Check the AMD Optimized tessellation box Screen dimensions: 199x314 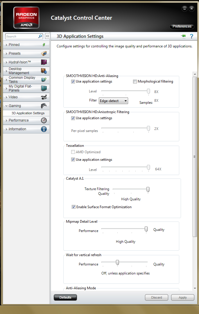click(73, 152)
